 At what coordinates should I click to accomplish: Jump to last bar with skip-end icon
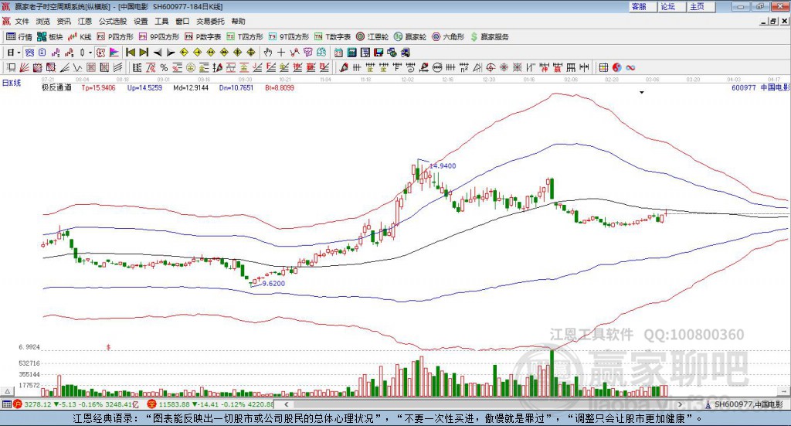[144, 53]
